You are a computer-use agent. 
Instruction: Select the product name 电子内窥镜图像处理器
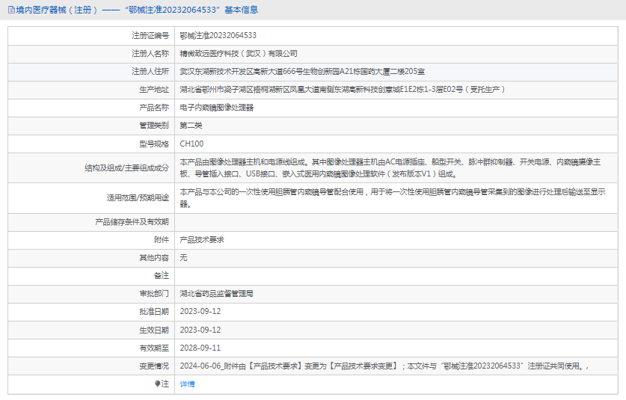click(216, 108)
